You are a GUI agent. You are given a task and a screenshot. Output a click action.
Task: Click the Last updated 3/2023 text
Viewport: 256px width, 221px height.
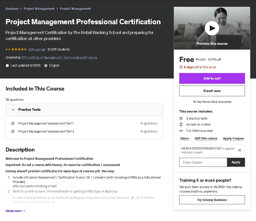tap(25, 65)
